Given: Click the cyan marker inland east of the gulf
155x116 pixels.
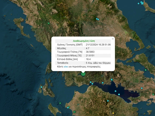Looking at the screenshot, I should tap(142, 88).
